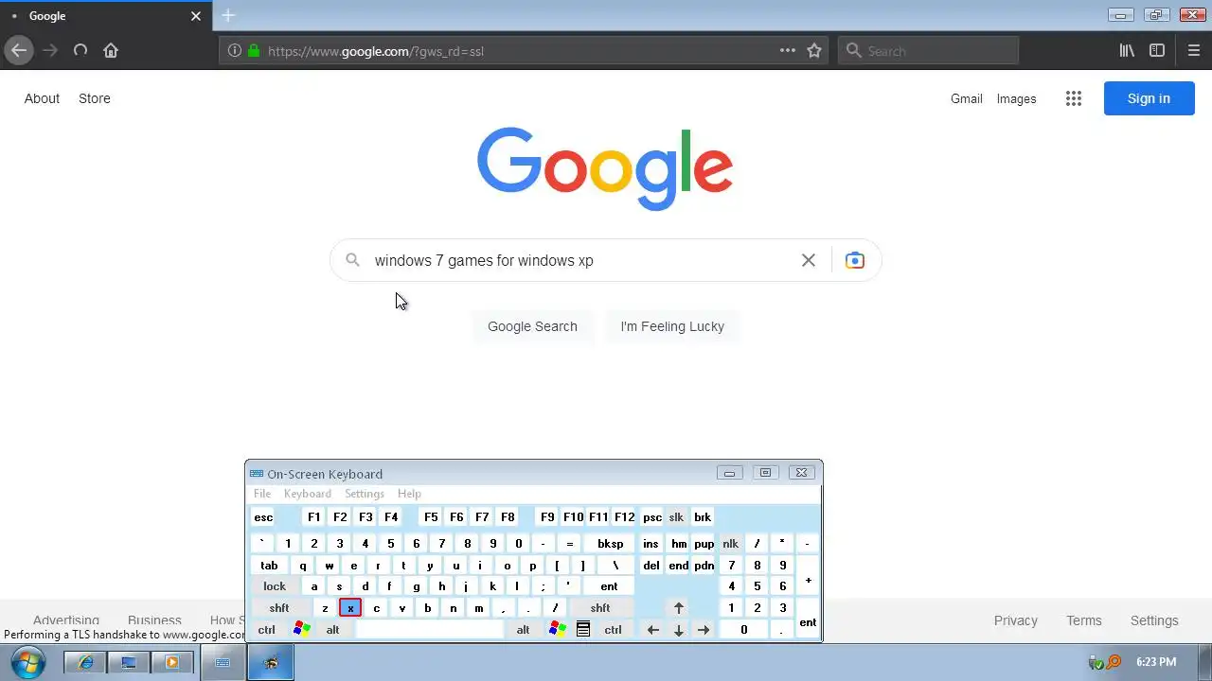Toggle the right ctrl key

point(614,630)
